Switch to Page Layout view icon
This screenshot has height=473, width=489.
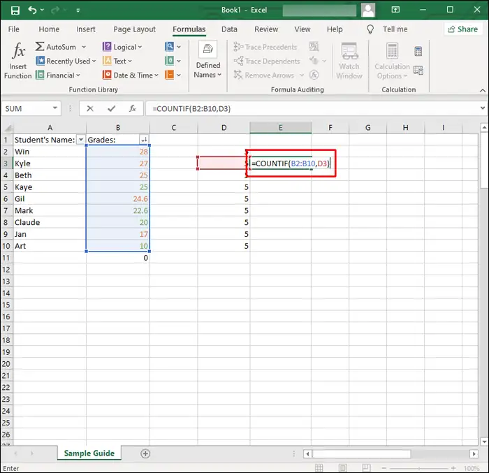click(x=342, y=468)
